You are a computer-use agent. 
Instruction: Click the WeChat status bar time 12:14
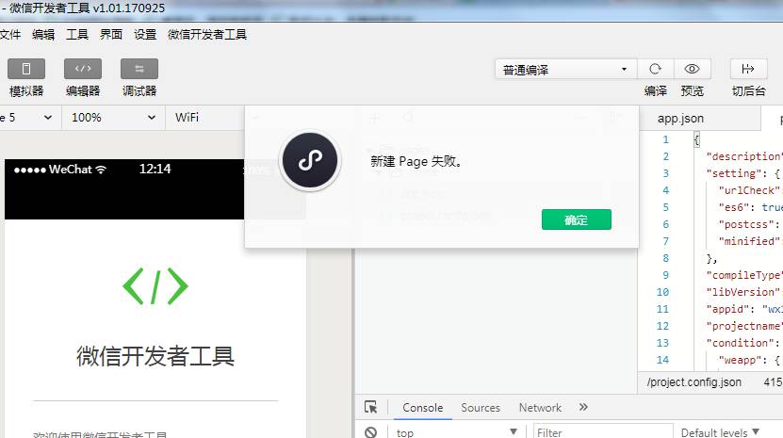155,169
